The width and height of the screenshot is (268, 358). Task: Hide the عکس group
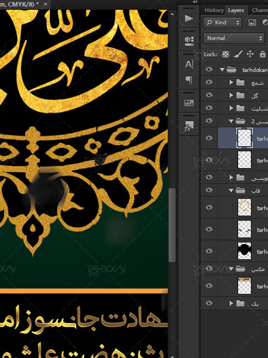click(209, 268)
